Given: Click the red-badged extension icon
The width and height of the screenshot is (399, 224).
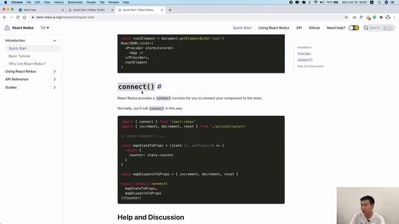Looking at the screenshot, I should click(x=368, y=17).
